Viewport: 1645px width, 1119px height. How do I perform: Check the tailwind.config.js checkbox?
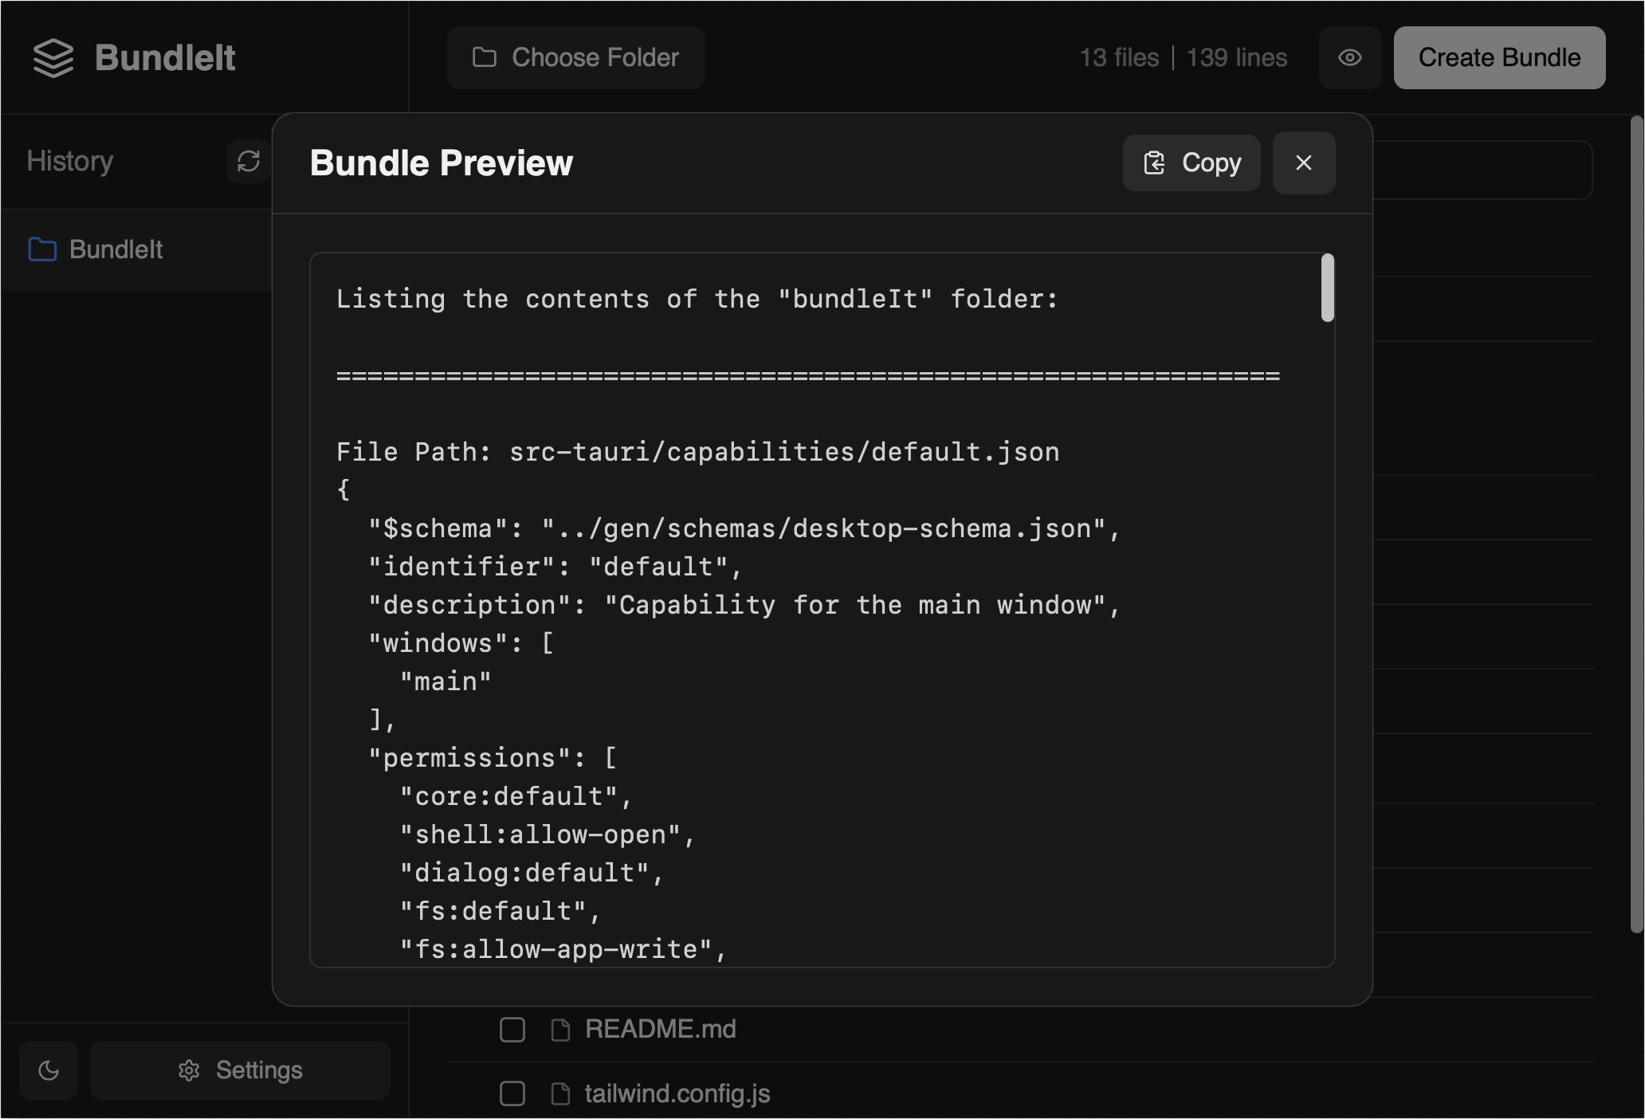click(x=512, y=1094)
